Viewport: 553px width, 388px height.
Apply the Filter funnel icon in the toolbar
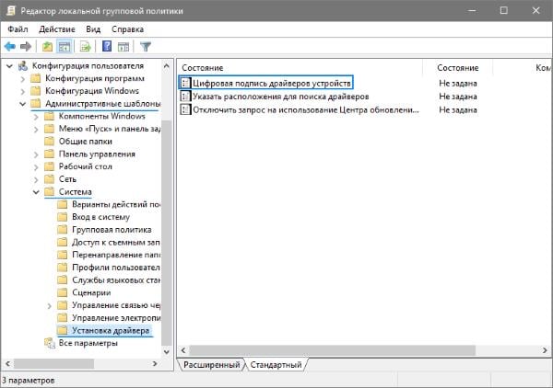click(146, 46)
